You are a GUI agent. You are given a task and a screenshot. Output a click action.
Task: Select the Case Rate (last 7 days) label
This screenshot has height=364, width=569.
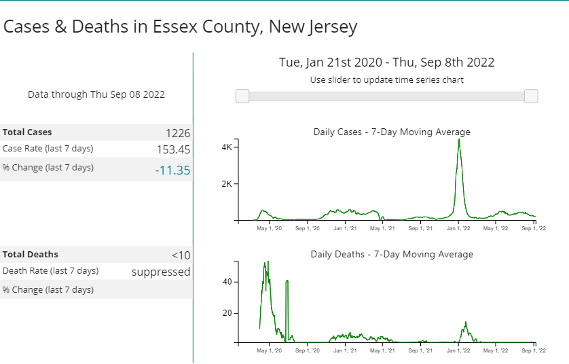[x=48, y=149]
